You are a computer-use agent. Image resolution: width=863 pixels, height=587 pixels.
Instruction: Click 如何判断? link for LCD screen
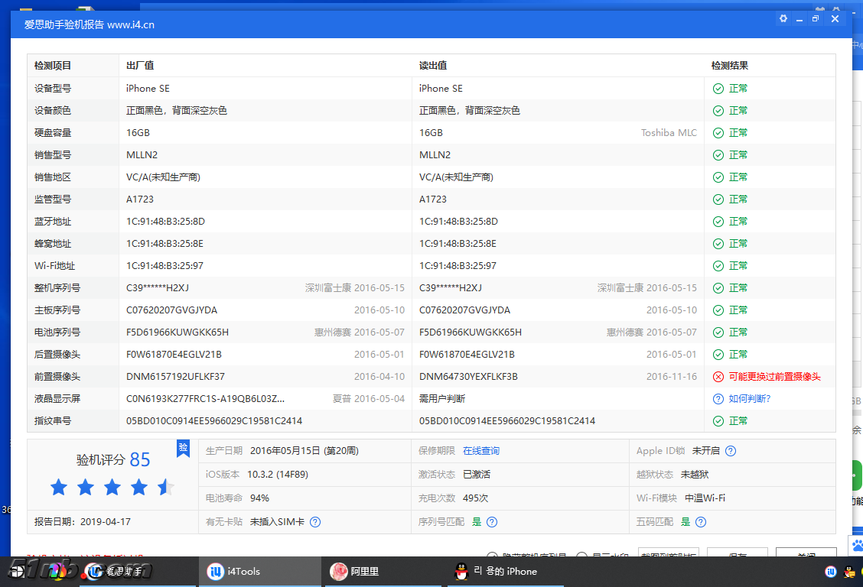[x=749, y=399]
